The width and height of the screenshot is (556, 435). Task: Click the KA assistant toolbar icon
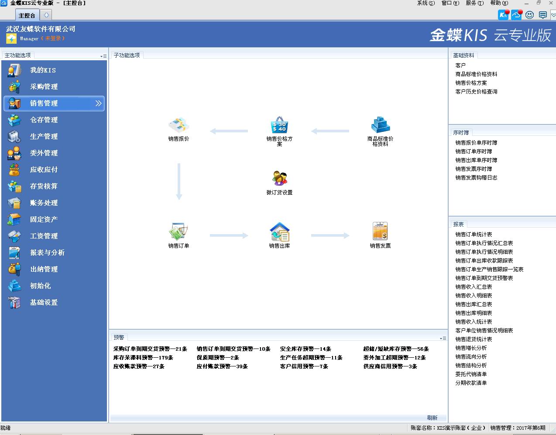point(504,15)
